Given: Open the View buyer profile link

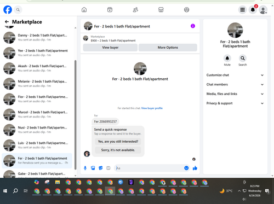Looking at the screenshot, I should point(152,108).
